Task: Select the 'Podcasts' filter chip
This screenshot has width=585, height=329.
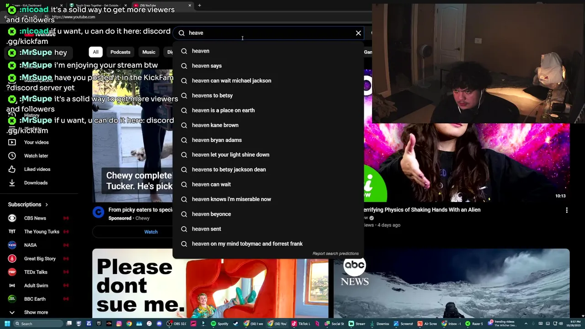Action: coord(120,52)
